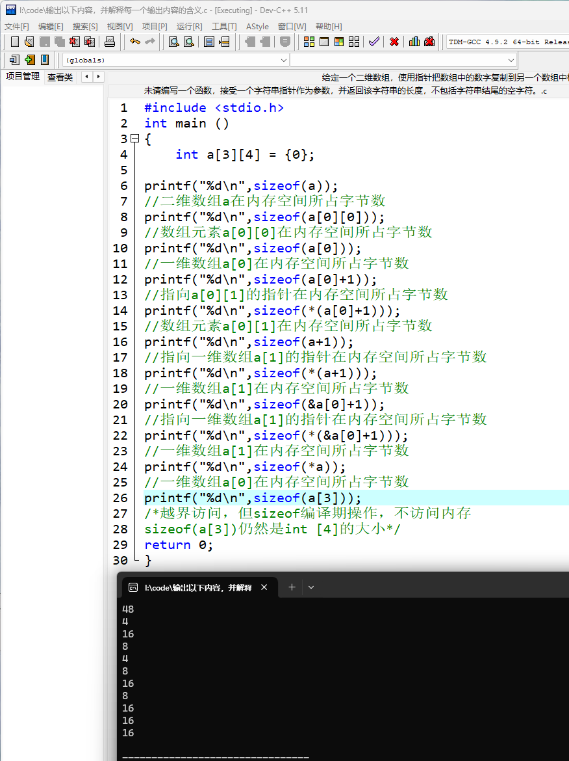Viewport: 569px width, 761px height.
Task: Open the terminal tab list chevron
Action: coord(311,587)
